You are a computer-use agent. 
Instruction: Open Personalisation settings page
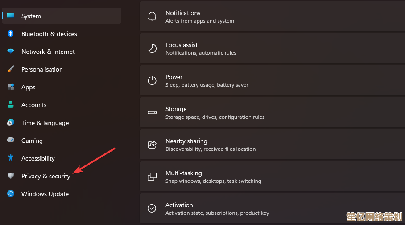(x=62, y=69)
